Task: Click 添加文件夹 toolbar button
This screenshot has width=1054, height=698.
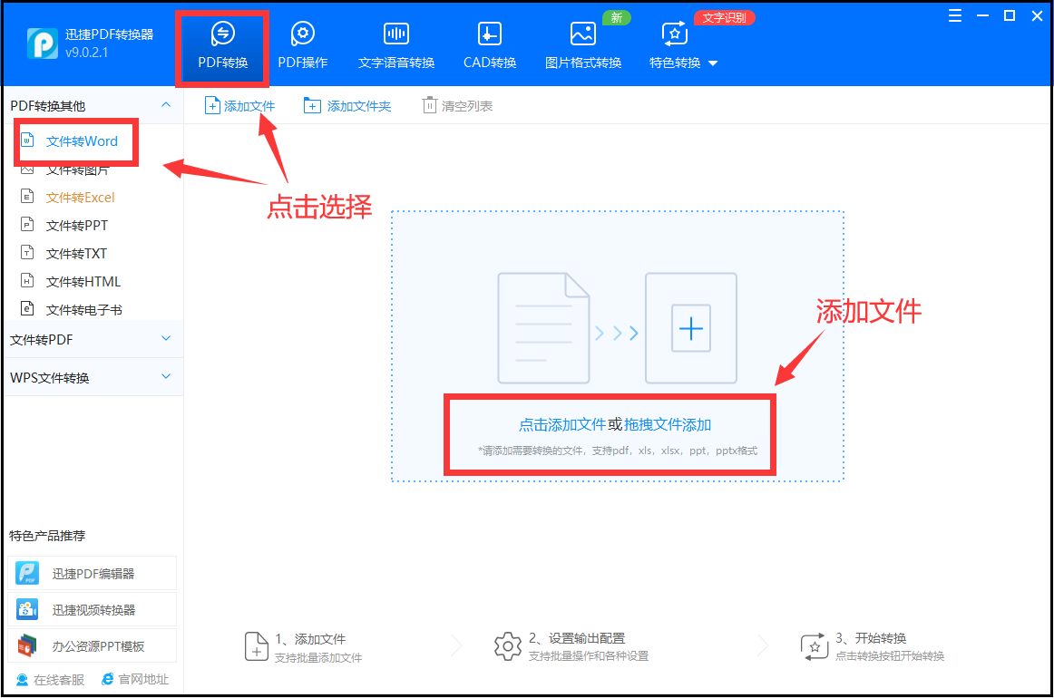Action: click(347, 105)
